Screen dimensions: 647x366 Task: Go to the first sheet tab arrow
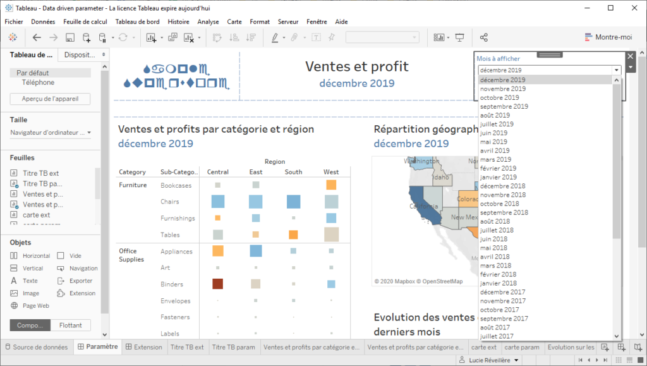580,360
